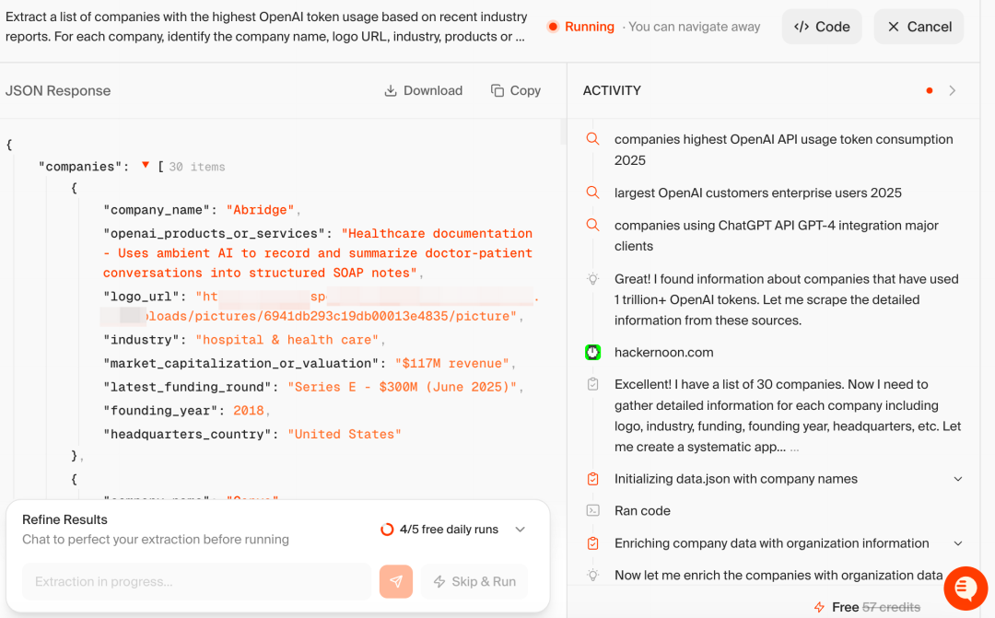Image resolution: width=995 pixels, height=618 pixels.
Task: Open the hackernoon.com favicon icon
Action: coord(592,352)
